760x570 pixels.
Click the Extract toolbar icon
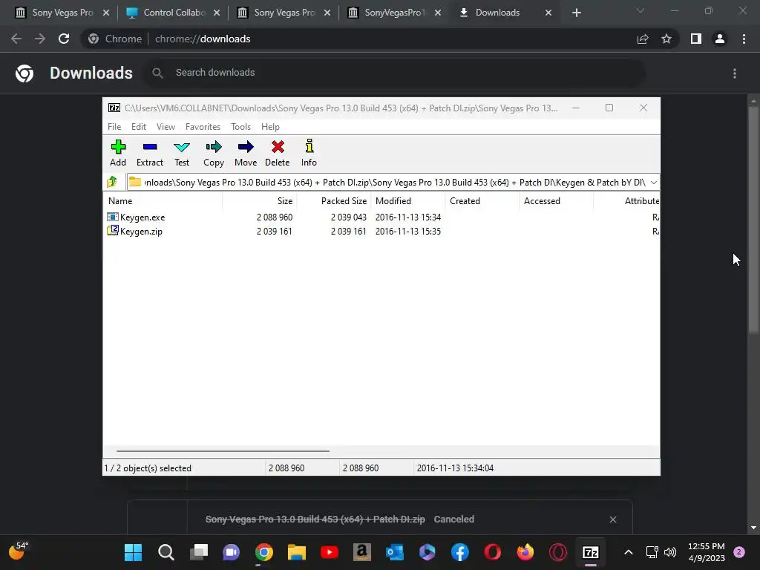pos(150,153)
